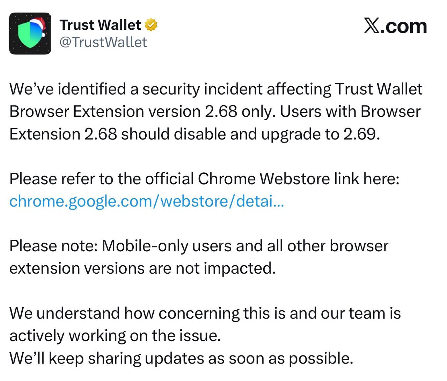Click the X.com logo

[395, 26]
